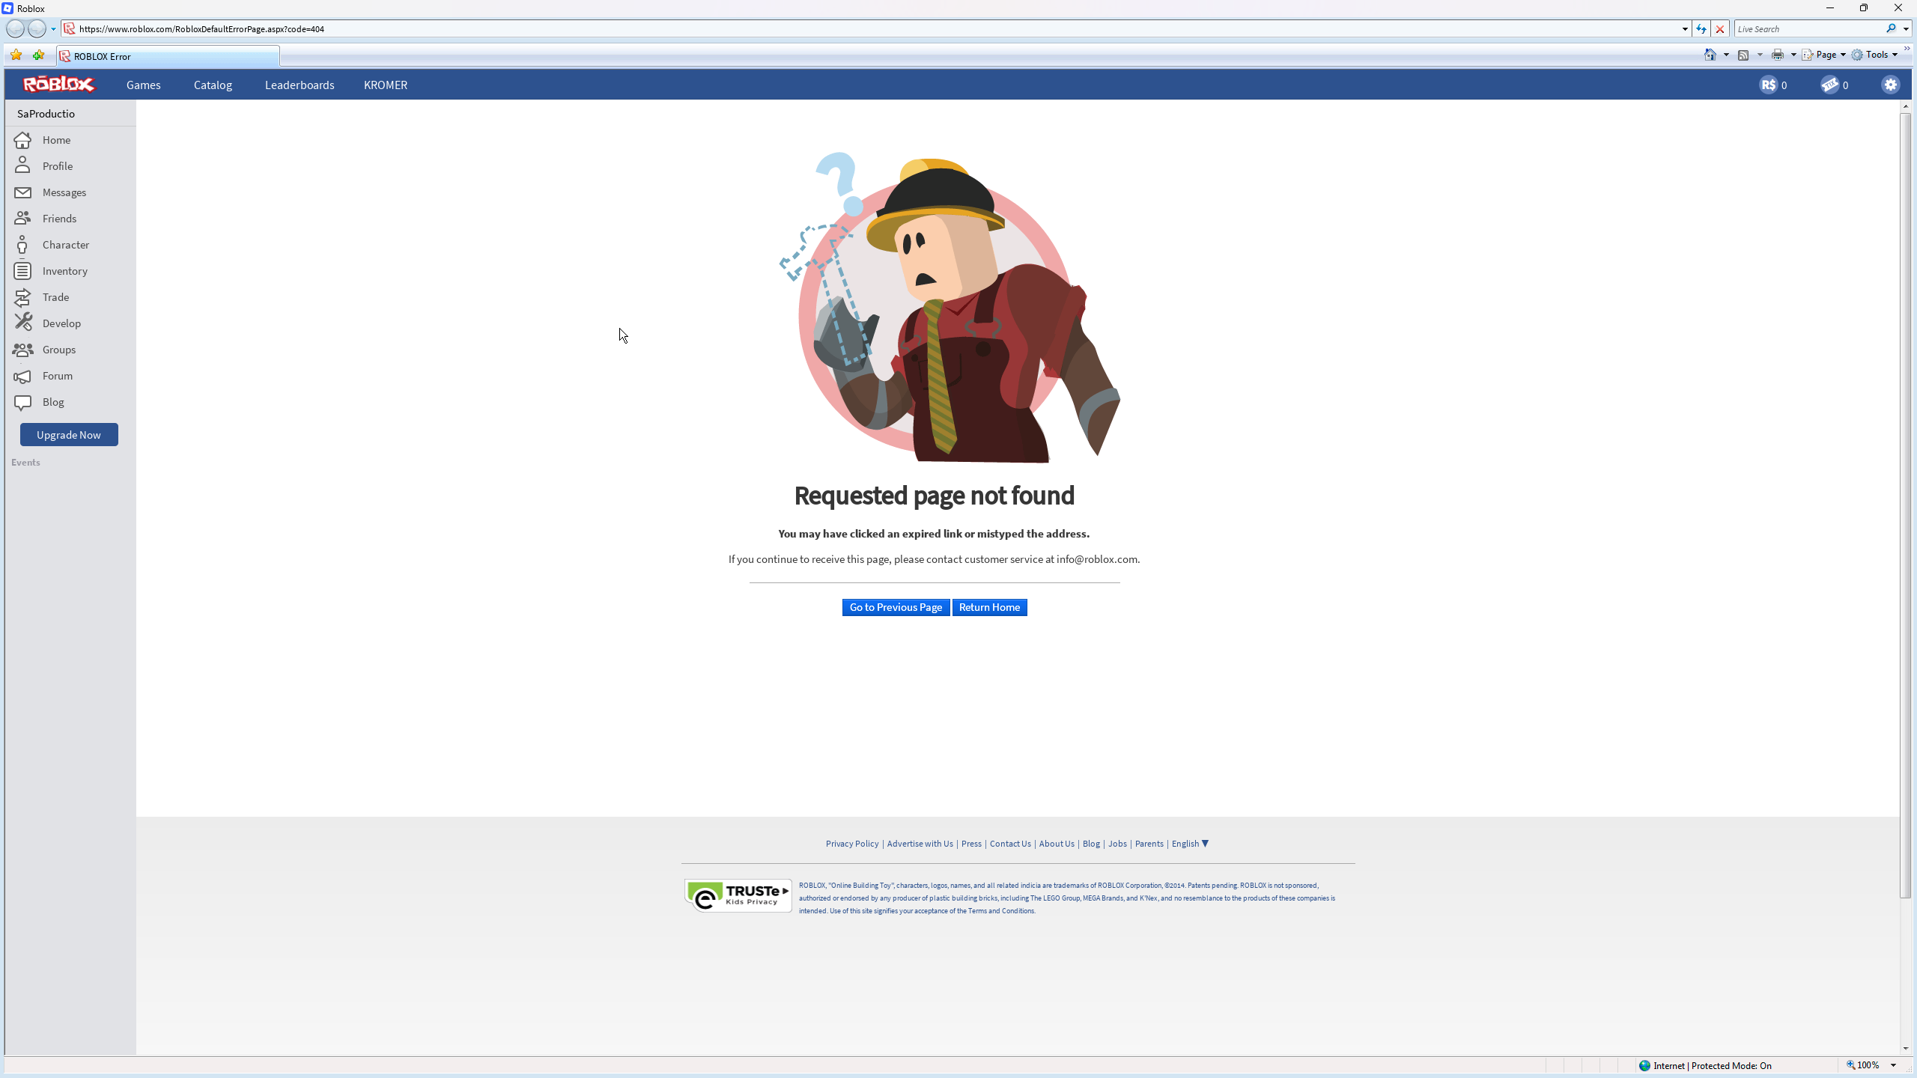Open the Privacy Policy footer link
Image resolution: width=1917 pixels, height=1078 pixels.
click(852, 844)
